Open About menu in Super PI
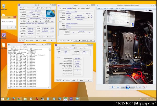Screen dimensions: 157x106 click(19, 47)
